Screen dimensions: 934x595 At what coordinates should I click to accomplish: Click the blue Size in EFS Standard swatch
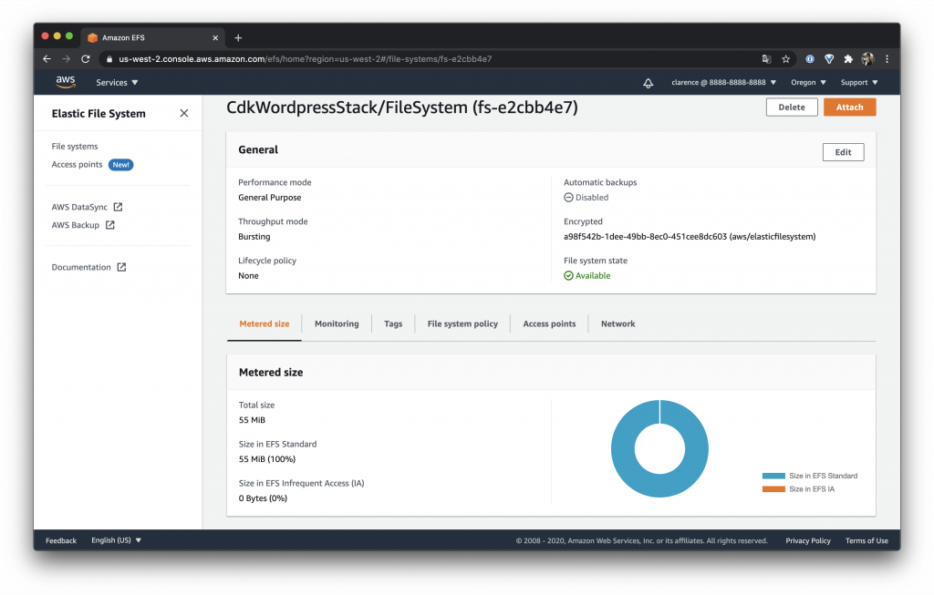coord(773,476)
